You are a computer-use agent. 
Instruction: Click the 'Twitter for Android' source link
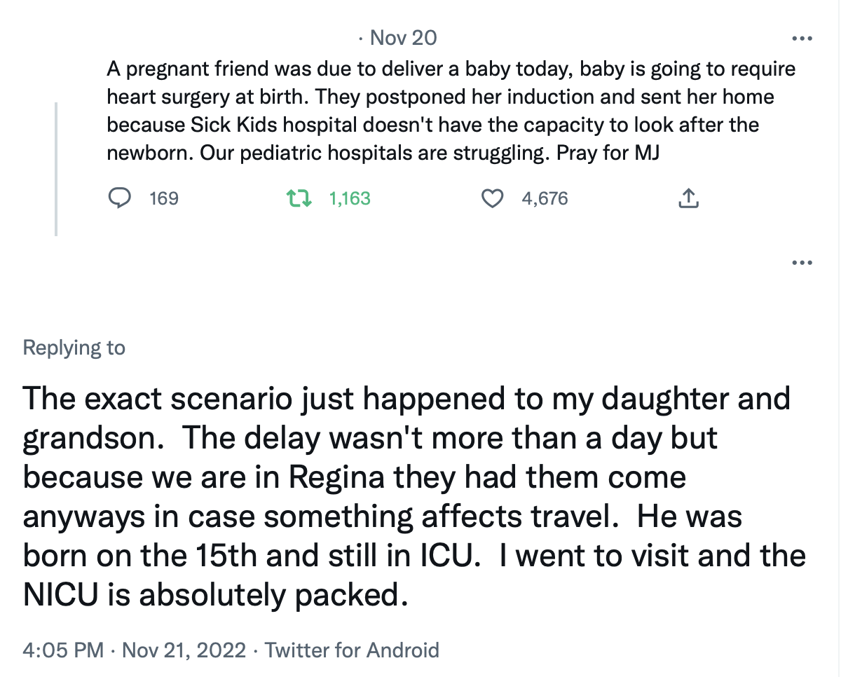(x=352, y=650)
